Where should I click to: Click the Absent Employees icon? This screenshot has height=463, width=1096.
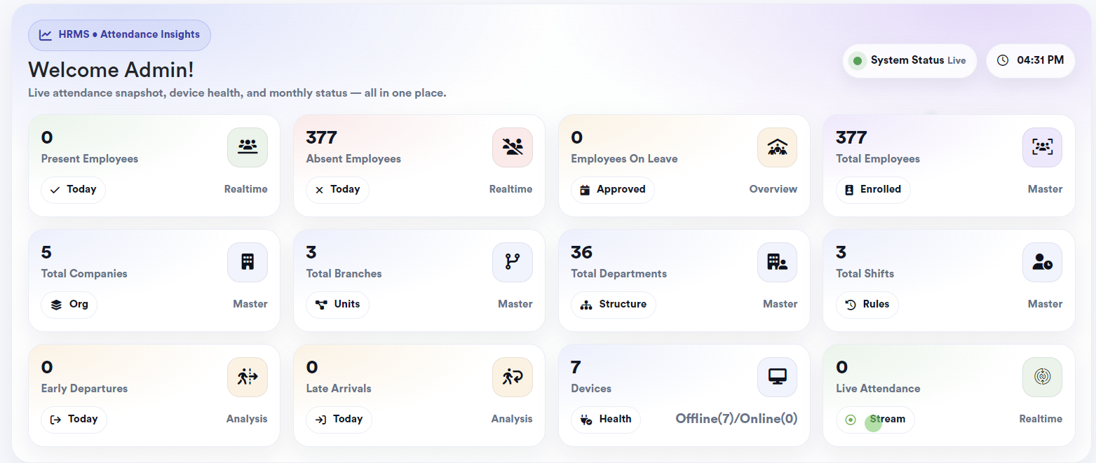point(512,147)
